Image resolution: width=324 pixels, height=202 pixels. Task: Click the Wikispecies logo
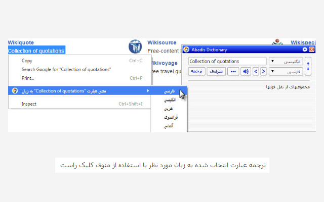(277, 42)
